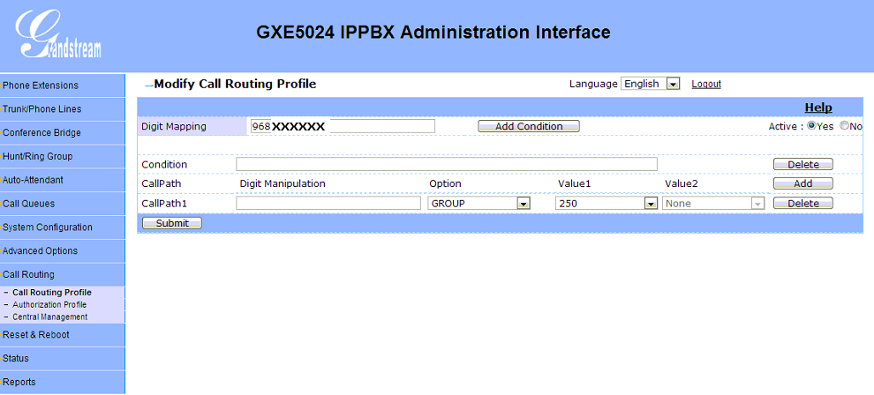Navigate to Hunt/Ring Group
Viewport: 874px width, 395px height.
[62, 157]
